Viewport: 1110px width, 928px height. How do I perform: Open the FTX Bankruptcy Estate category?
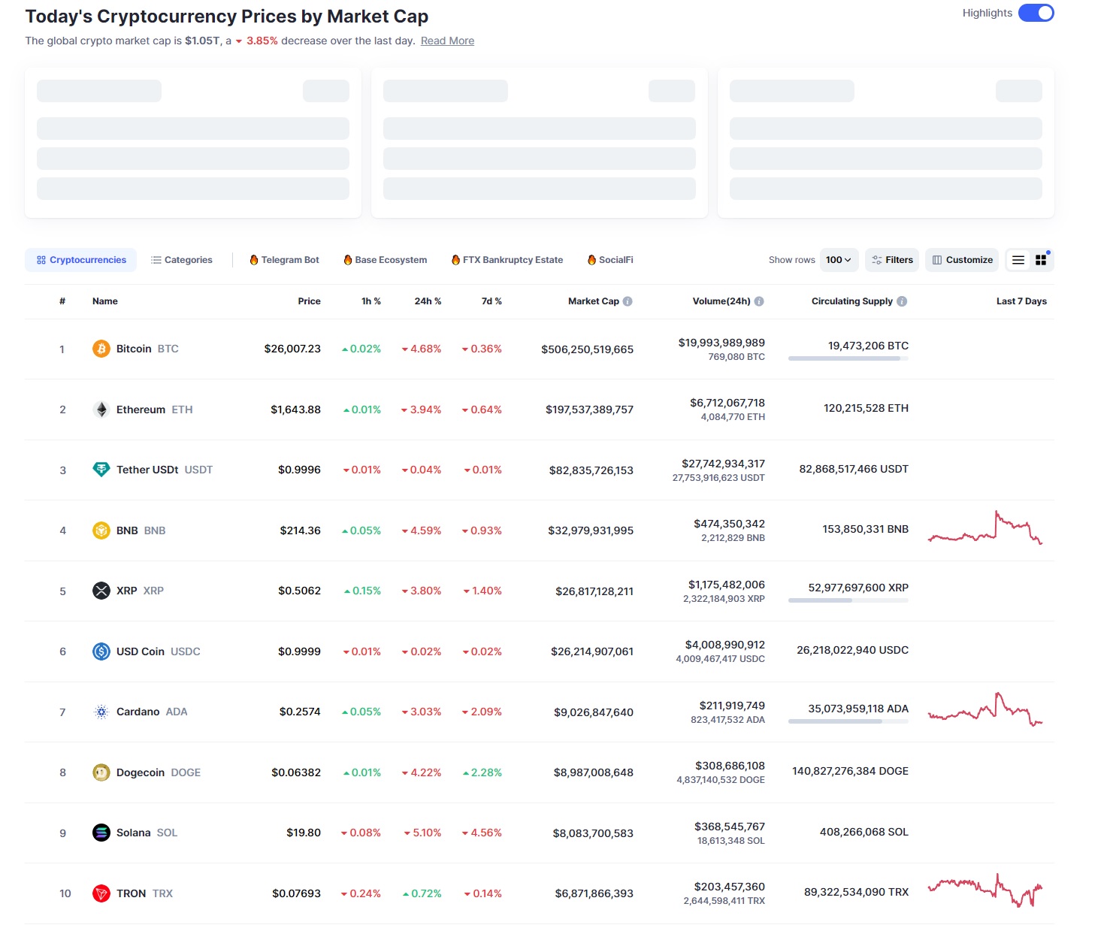(x=507, y=260)
